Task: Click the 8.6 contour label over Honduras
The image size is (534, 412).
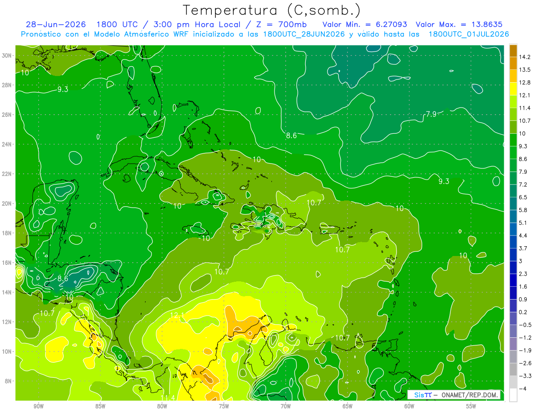Action: pyautogui.click(x=63, y=279)
